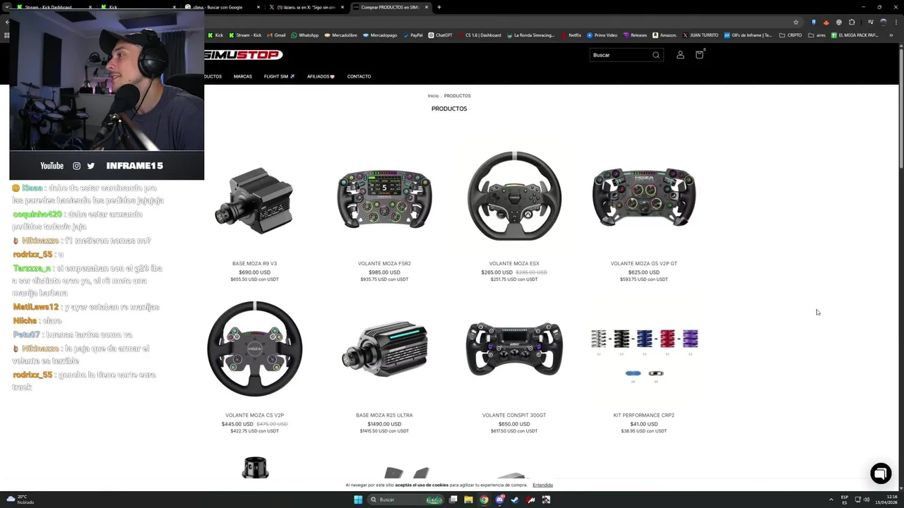Click the YouTube logo on stream overlay
Image resolution: width=904 pixels, height=508 pixels.
coord(52,166)
